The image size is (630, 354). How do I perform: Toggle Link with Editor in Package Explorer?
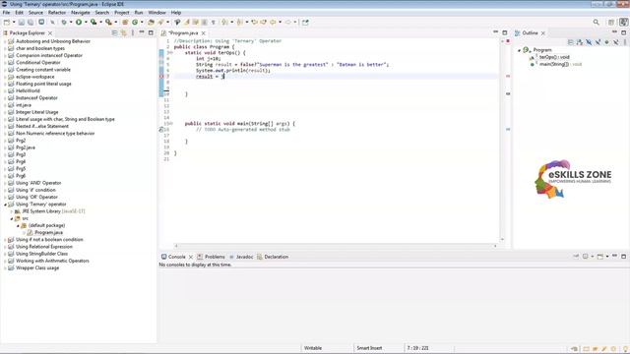(x=124, y=32)
